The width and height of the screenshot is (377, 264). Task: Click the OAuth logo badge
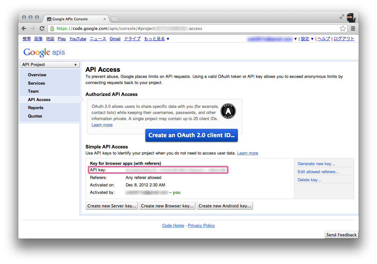tap(228, 111)
